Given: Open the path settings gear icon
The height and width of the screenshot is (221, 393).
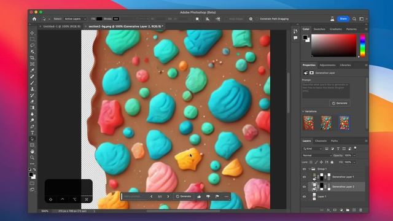Looking at the screenshot, I should coord(251,19).
